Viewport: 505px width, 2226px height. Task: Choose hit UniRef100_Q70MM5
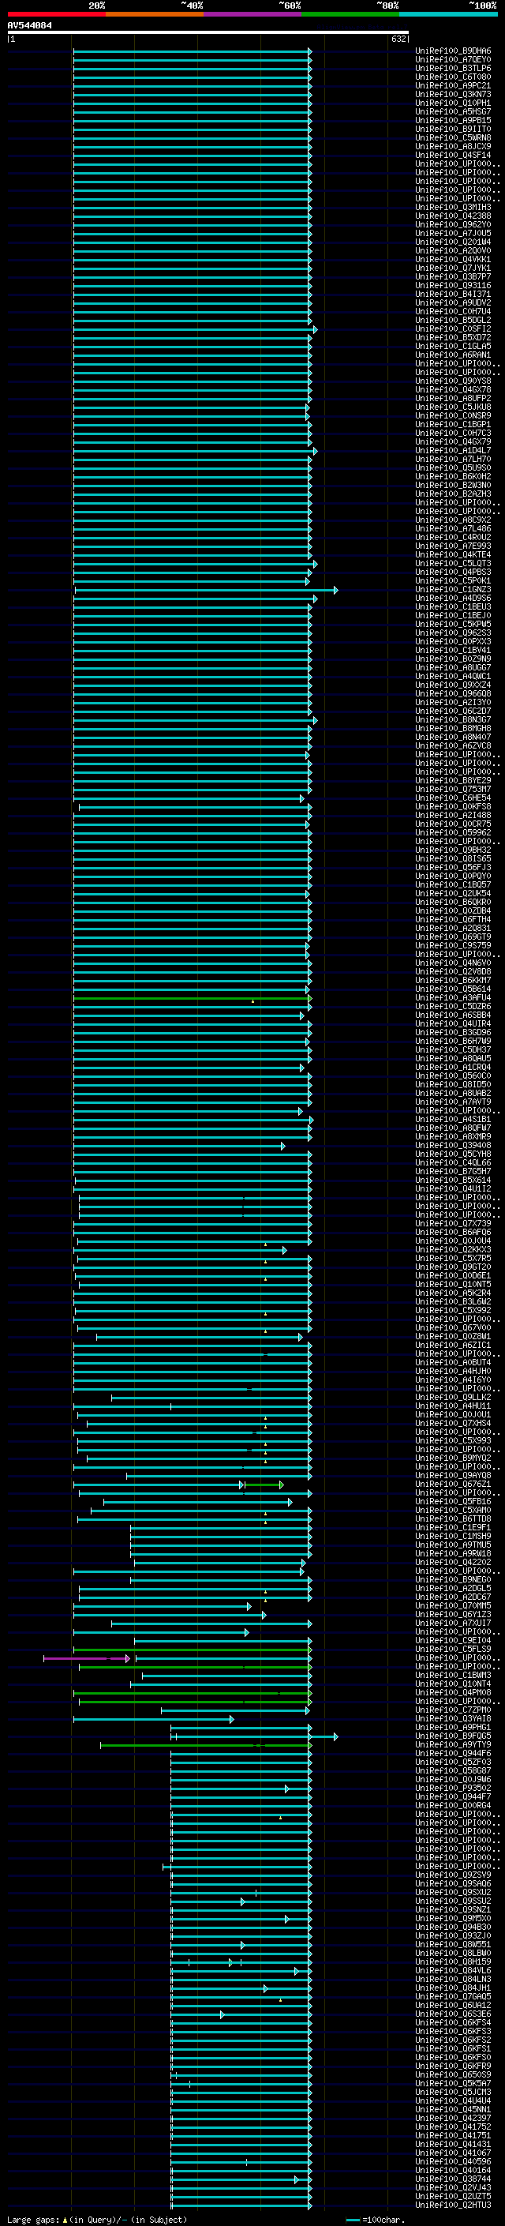[x=453, y=1605]
